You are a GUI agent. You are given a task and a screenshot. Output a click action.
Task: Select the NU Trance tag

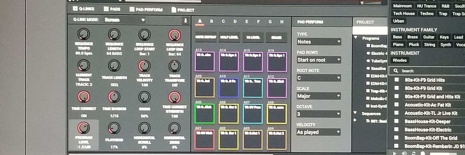click(427, 6)
